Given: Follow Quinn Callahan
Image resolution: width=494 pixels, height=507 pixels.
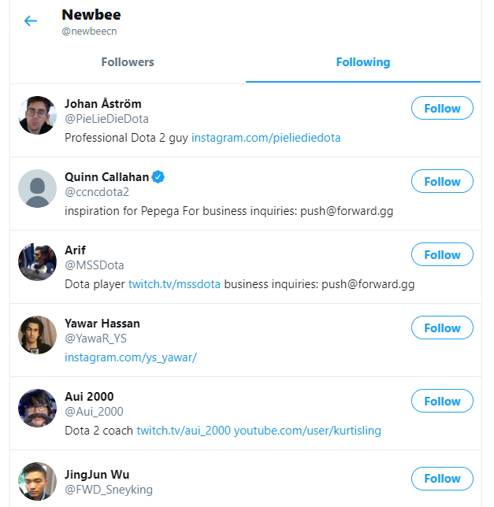Looking at the screenshot, I should pyautogui.click(x=442, y=182).
